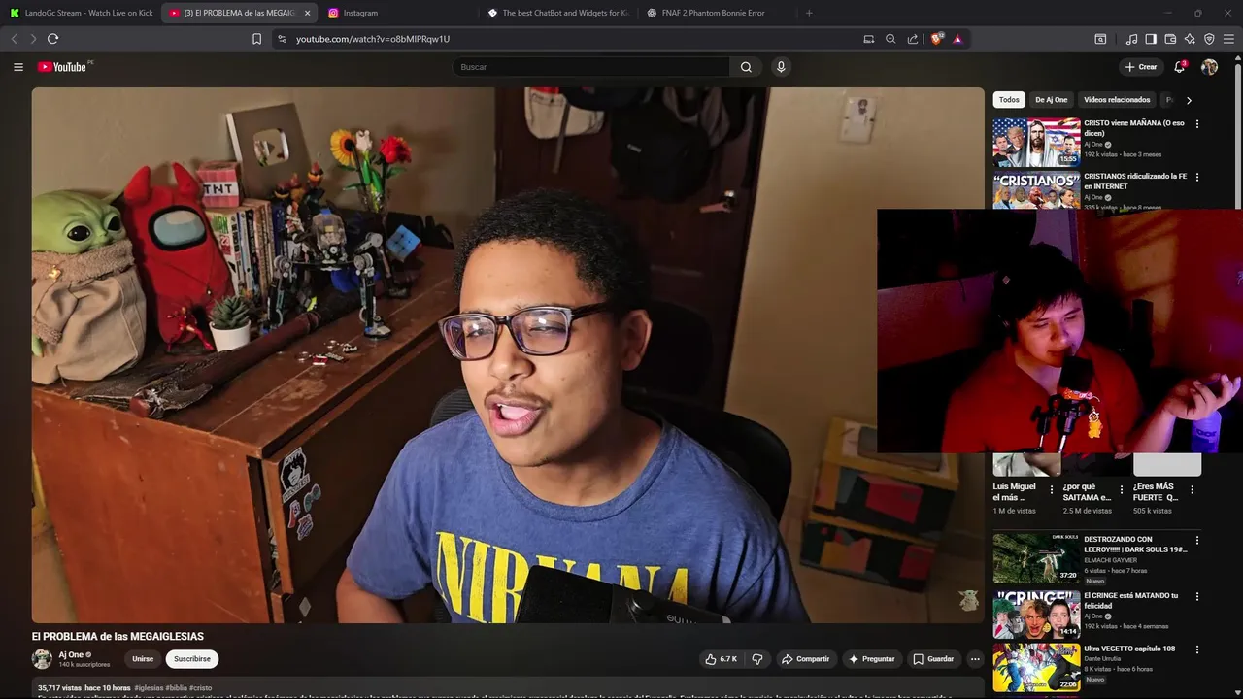Screen dimensions: 1243x699
Task: Click the screen cast icon in the address bar
Action: 869,39
